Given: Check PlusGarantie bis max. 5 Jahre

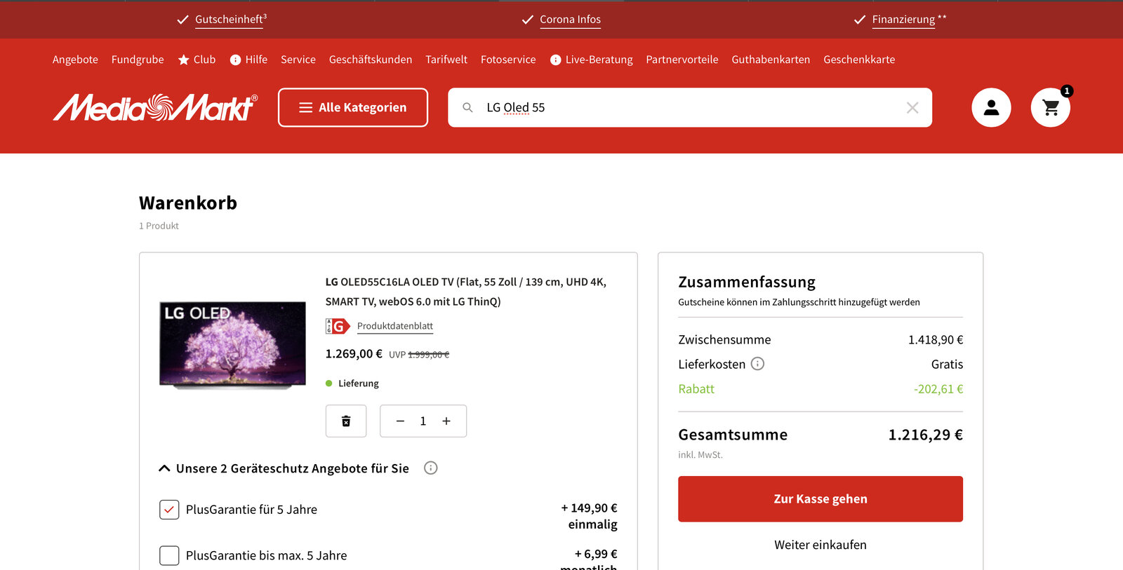Looking at the screenshot, I should tap(169, 555).
